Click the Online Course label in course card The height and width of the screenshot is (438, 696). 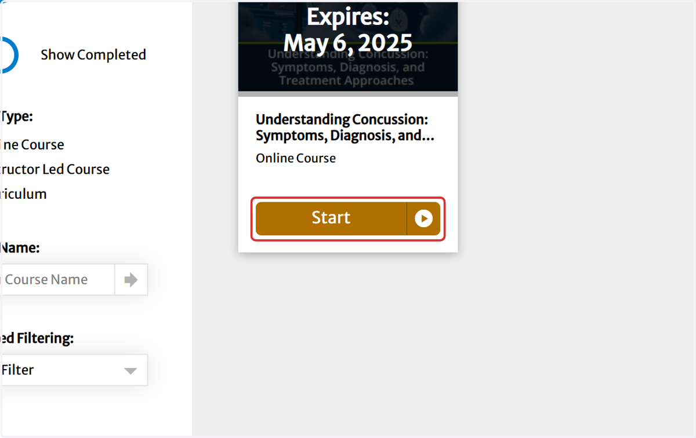click(296, 158)
